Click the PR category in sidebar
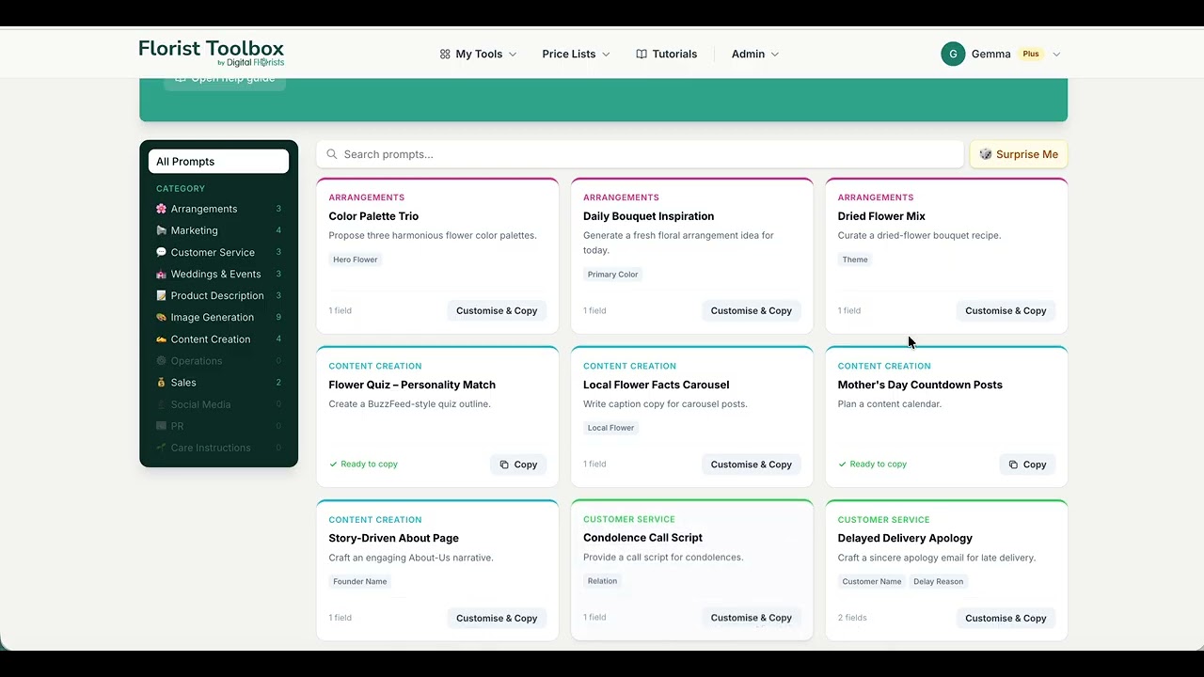 [218, 426]
